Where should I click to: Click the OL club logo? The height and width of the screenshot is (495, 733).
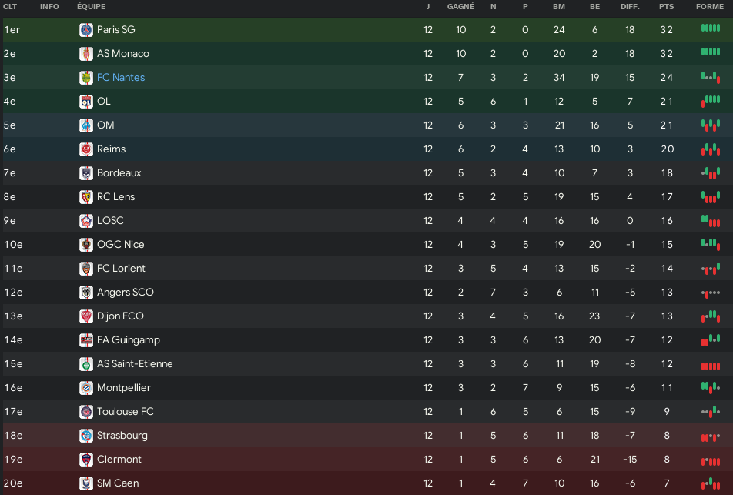pyautogui.click(x=86, y=102)
